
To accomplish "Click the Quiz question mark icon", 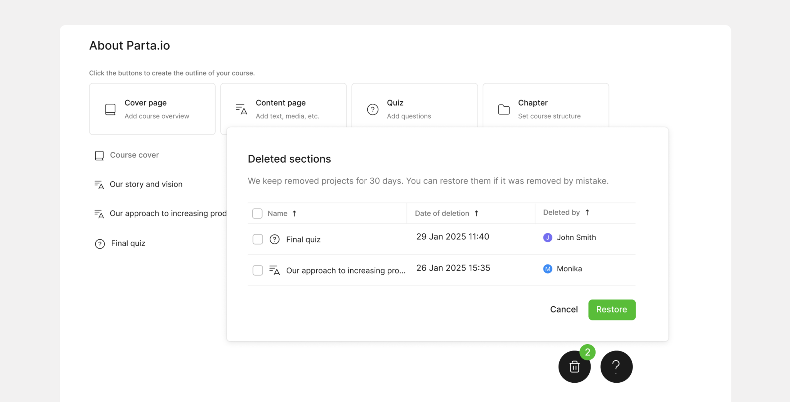I will point(373,109).
